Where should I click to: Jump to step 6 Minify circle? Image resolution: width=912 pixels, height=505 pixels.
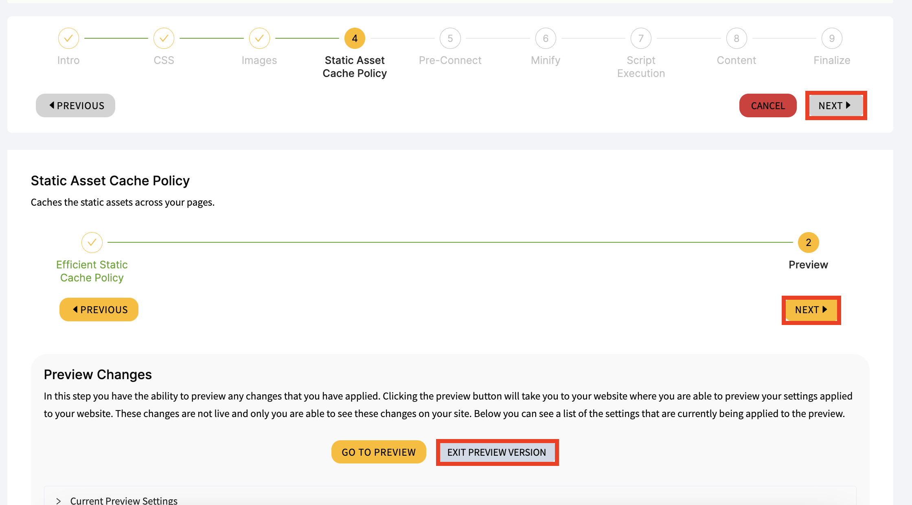[x=546, y=38]
